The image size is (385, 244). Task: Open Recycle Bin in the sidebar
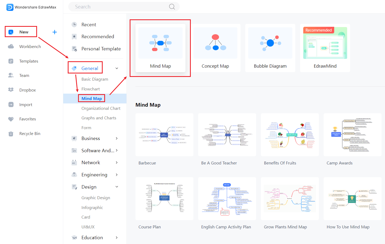click(30, 134)
